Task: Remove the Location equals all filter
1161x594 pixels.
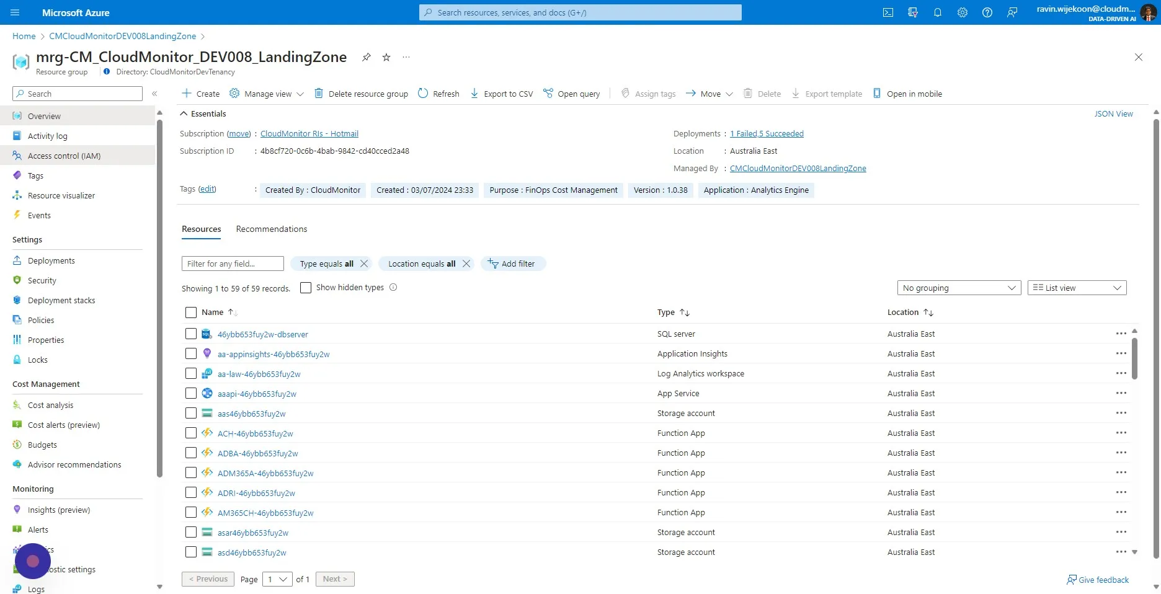Action: (x=466, y=264)
